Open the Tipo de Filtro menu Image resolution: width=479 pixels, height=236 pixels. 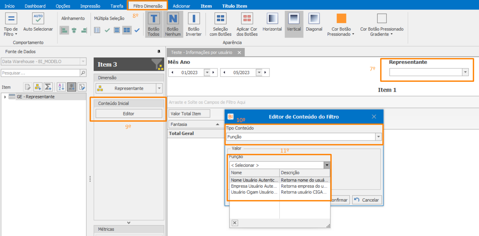pyautogui.click(x=11, y=25)
